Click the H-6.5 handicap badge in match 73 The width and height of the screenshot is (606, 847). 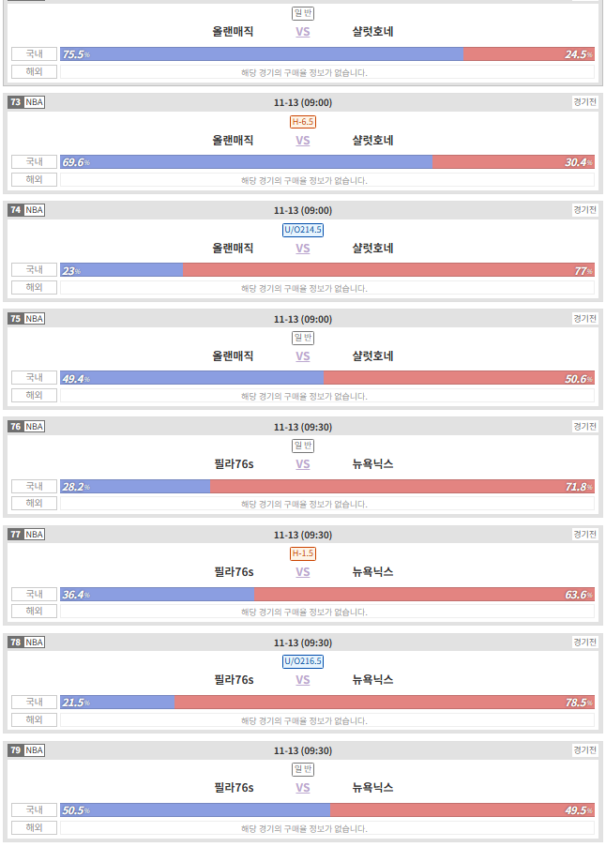click(x=302, y=122)
